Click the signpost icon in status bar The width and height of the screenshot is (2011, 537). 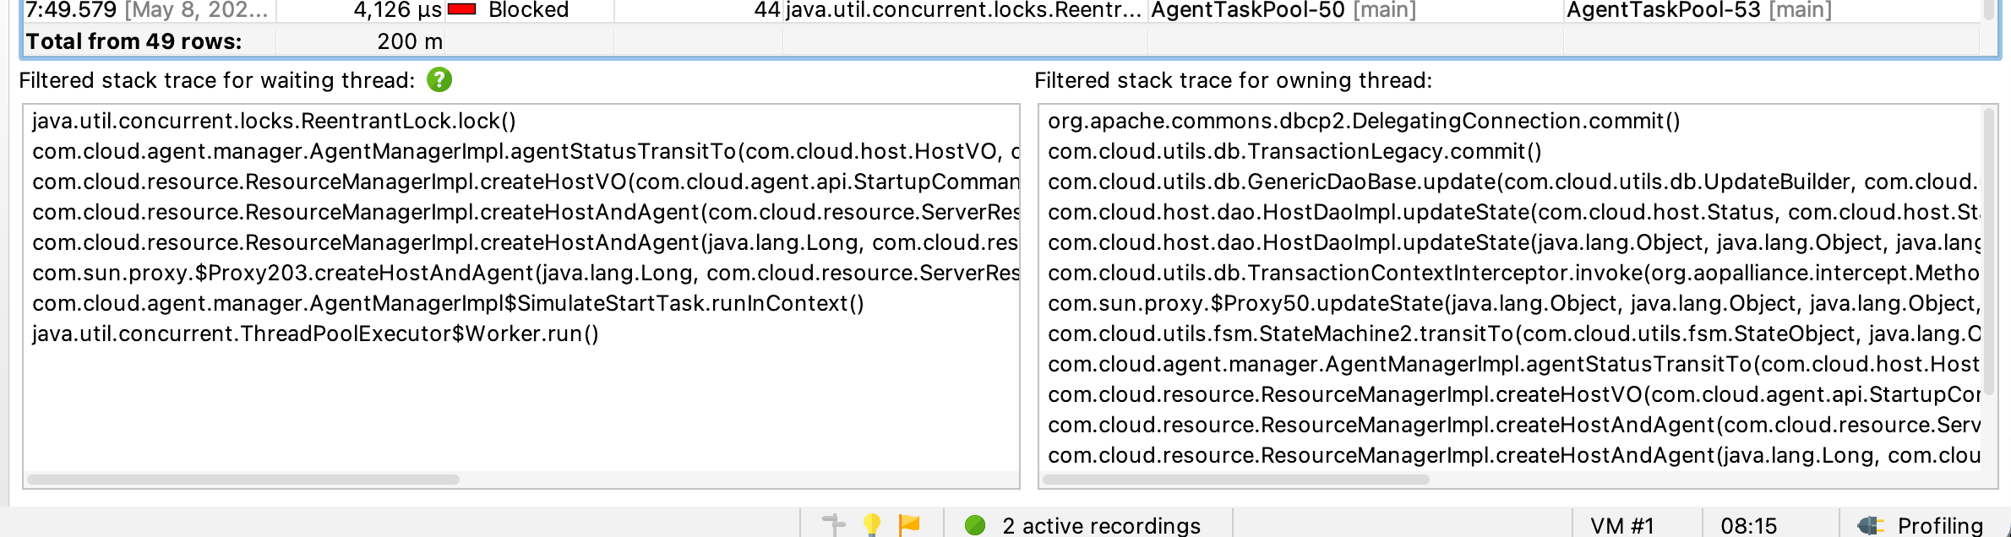833,524
